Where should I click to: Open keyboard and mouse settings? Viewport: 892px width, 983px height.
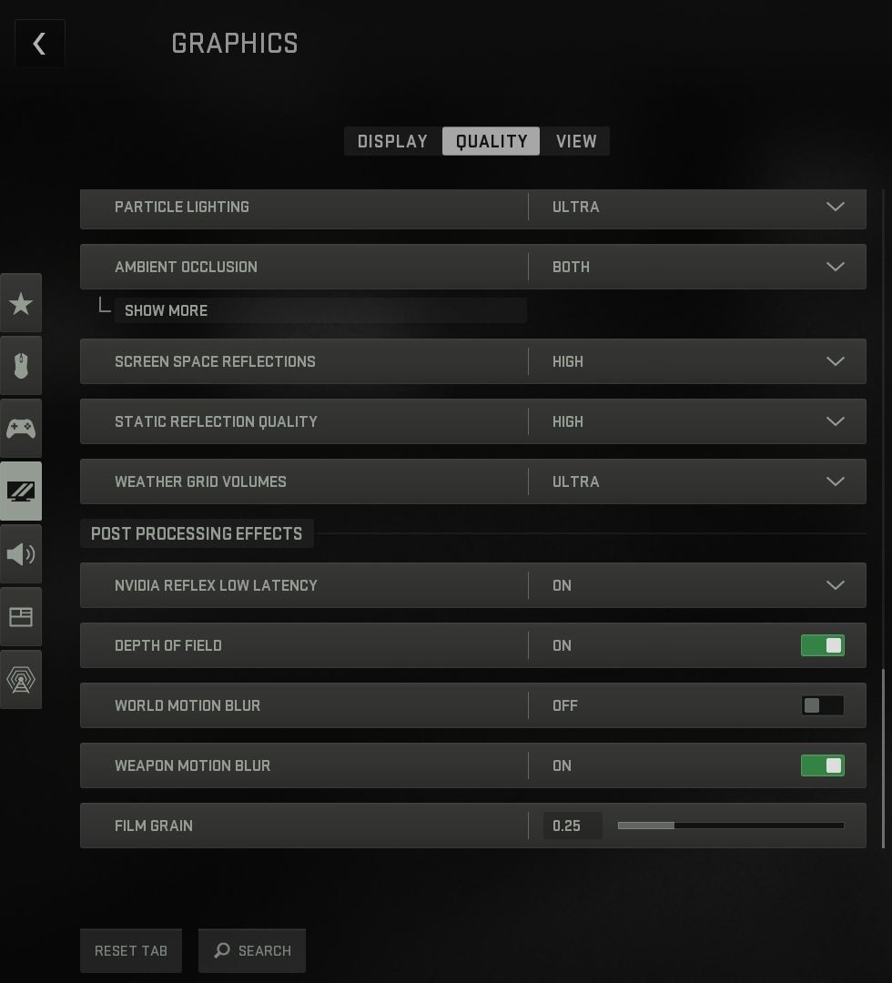pyautogui.click(x=21, y=366)
